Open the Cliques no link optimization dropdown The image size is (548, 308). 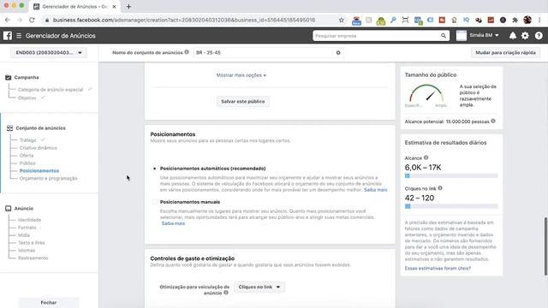pyautogui.click(x=259, y=287)
